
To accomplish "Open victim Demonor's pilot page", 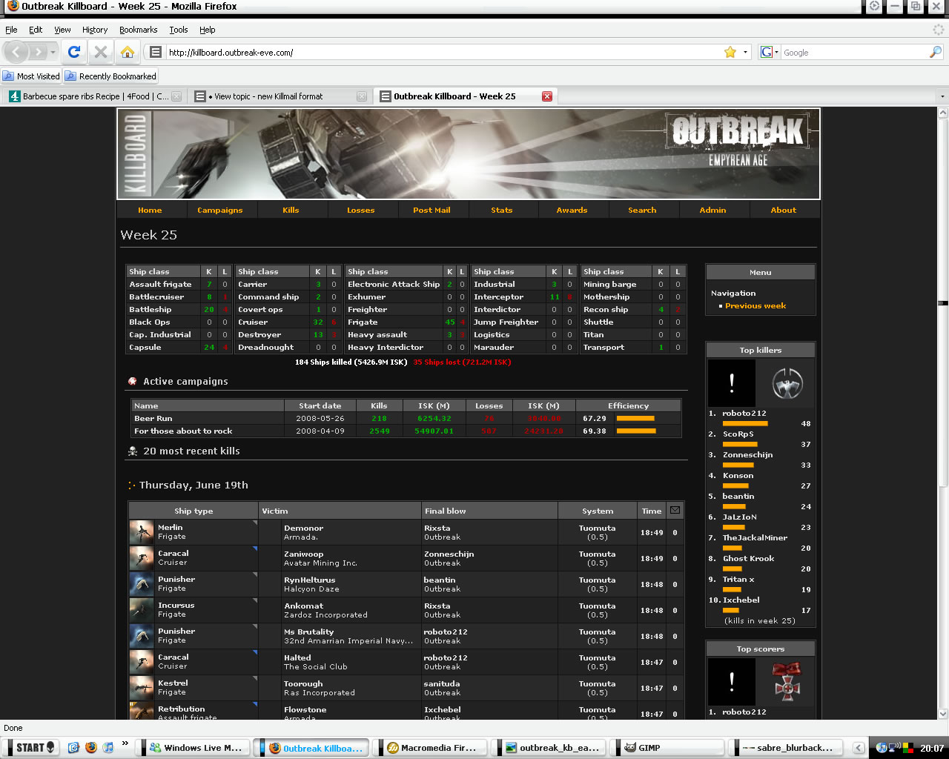I will 303,528.
